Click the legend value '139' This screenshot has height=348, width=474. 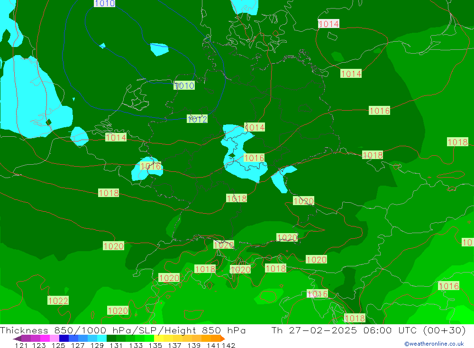(x=193, y=345)
